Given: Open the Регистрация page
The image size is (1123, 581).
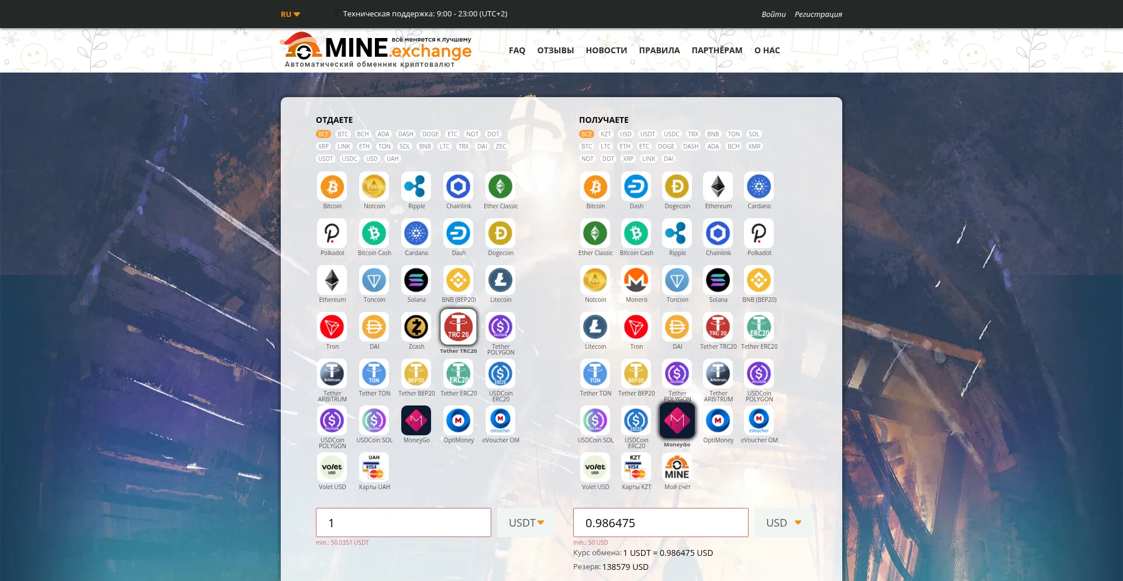Looking at the screenshot, I should coord(818,13).
